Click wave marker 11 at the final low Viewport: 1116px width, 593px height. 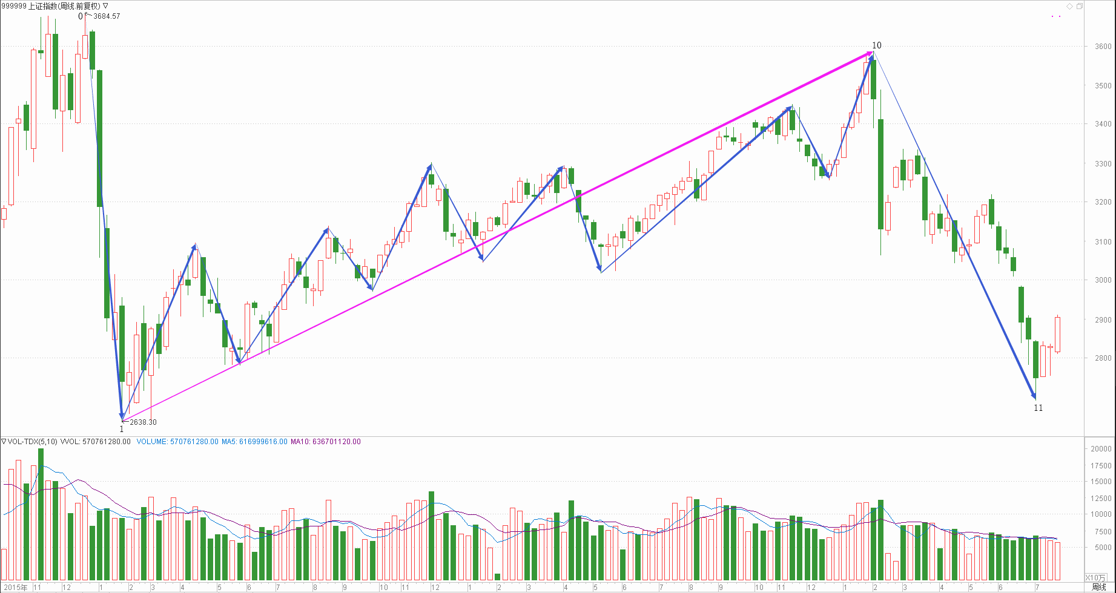[1038, 408]
